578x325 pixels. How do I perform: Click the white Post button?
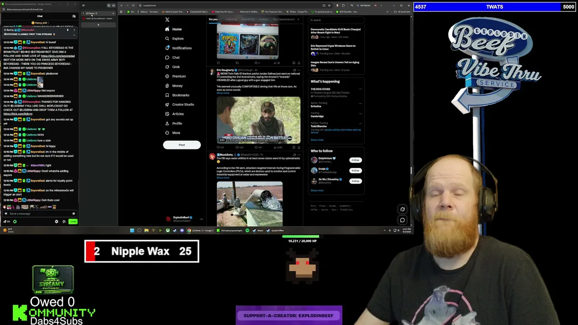[182, 145]
